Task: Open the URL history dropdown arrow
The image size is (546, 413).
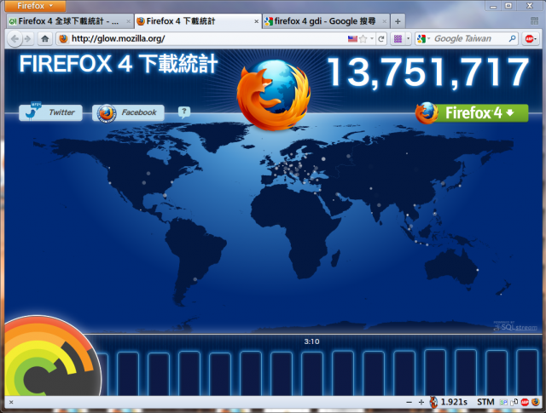Action: click(x=372, y=38)
